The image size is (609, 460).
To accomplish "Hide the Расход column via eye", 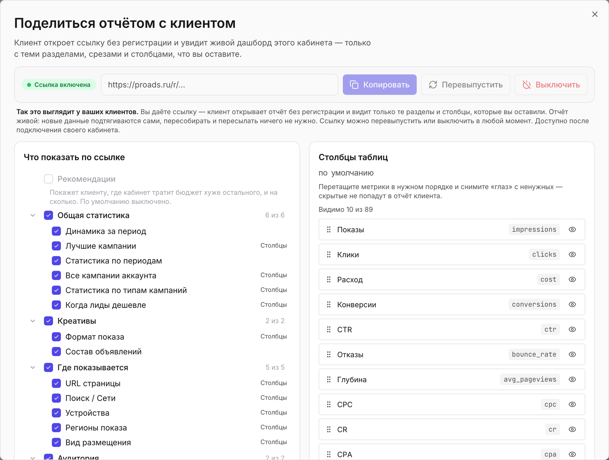I will click(572, 279).
